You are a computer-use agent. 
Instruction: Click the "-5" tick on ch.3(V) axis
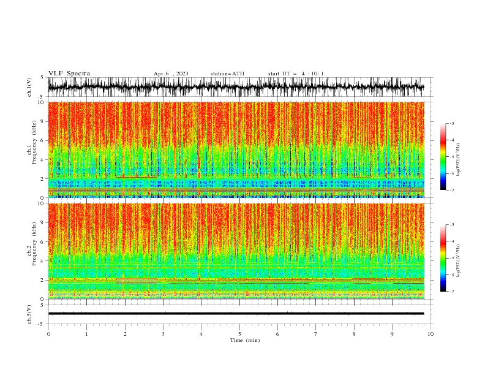[x=42, y=324]
